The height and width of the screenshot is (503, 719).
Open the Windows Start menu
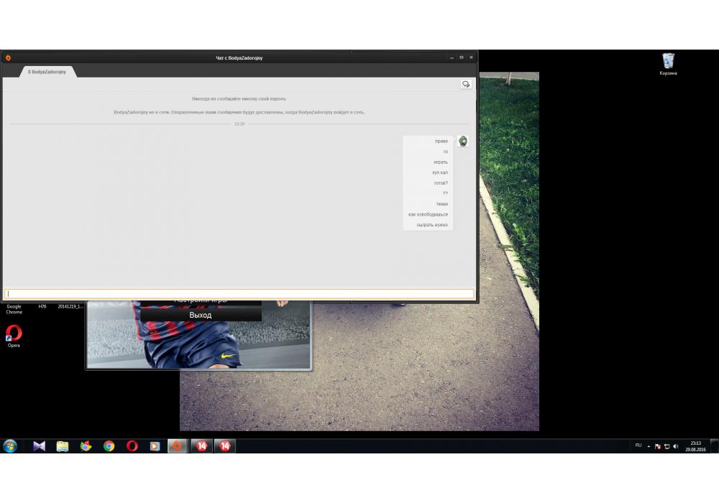[10, 446]
